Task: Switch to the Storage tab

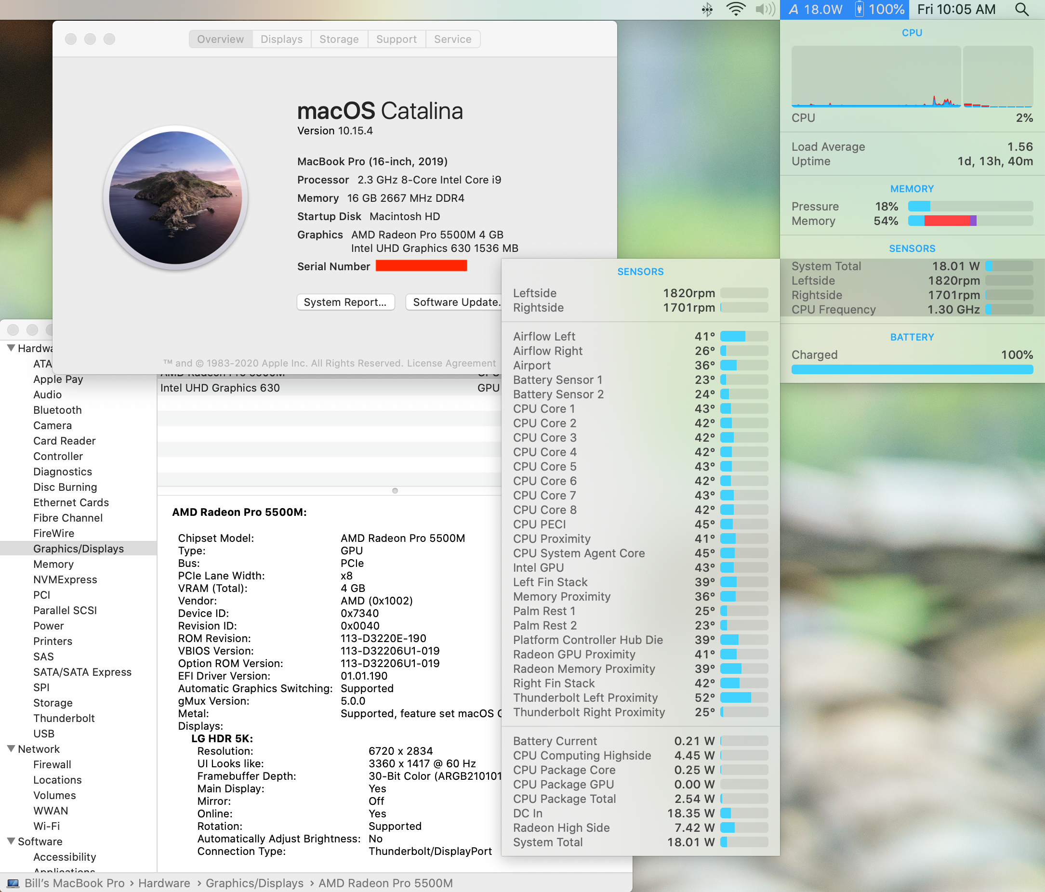Action: [339, 39]
